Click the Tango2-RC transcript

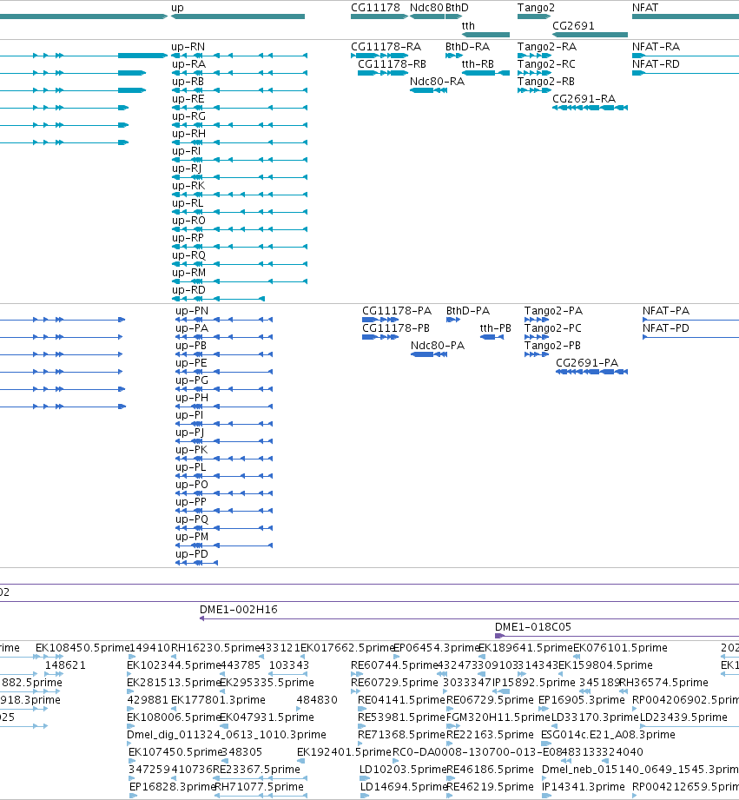tap(534, 73)
